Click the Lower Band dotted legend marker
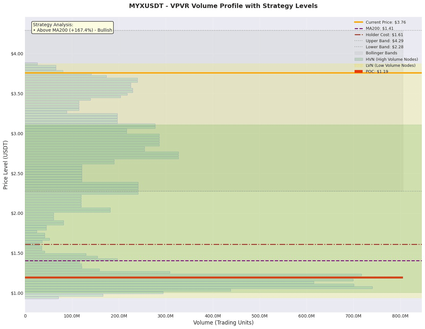The width and height of the screenshot is (425, 329). click(x=358, y=47)
